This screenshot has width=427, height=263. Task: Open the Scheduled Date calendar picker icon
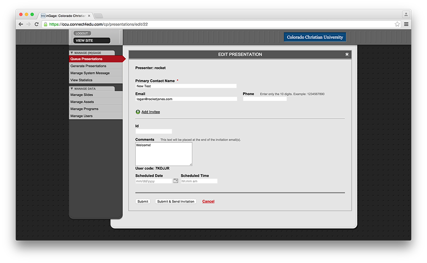pyautogui.click(x=175, y=181)
